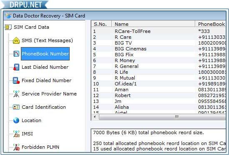This screenshot has height=155, width=229.
Task: Select contact row BIG TV
Action: point(159,43)
